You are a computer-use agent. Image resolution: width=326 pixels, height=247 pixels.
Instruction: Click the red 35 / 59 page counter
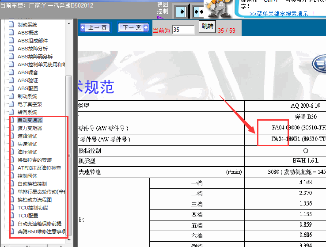pos(227,30)
